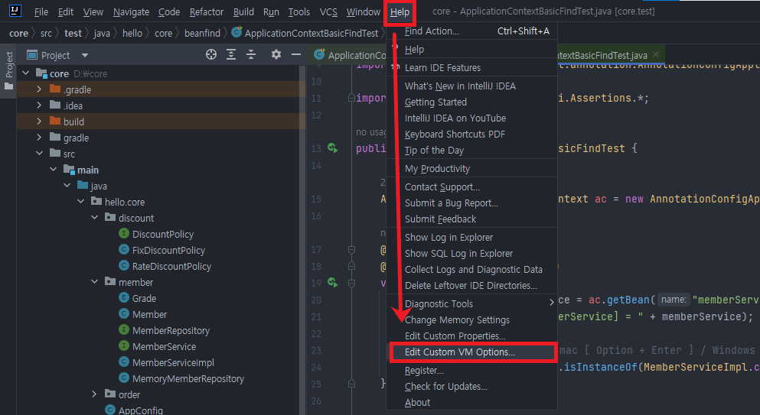Image resolution: width=760 pixels, height=415 pixels.
Task: Collapse the discount package
Action: pos(94,217)
